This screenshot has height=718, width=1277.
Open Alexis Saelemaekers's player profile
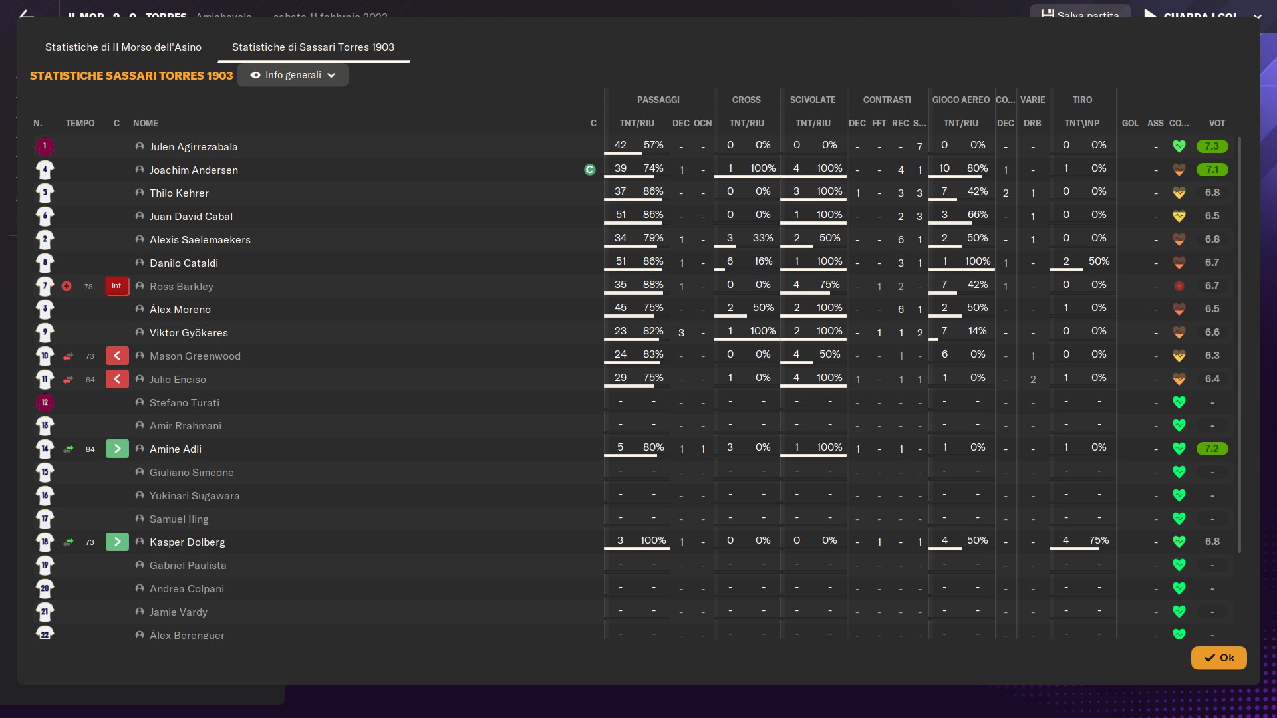click(200, 240)
